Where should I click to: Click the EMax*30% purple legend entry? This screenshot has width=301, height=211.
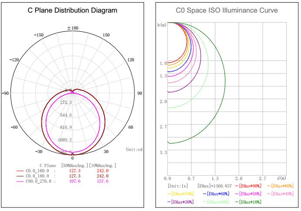(180, 202)
